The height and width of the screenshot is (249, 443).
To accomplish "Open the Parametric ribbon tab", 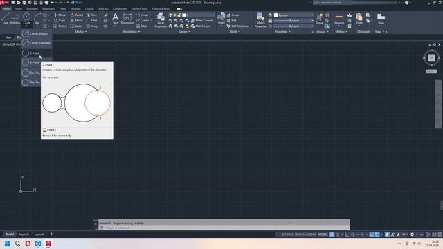I will click(49, 9).
